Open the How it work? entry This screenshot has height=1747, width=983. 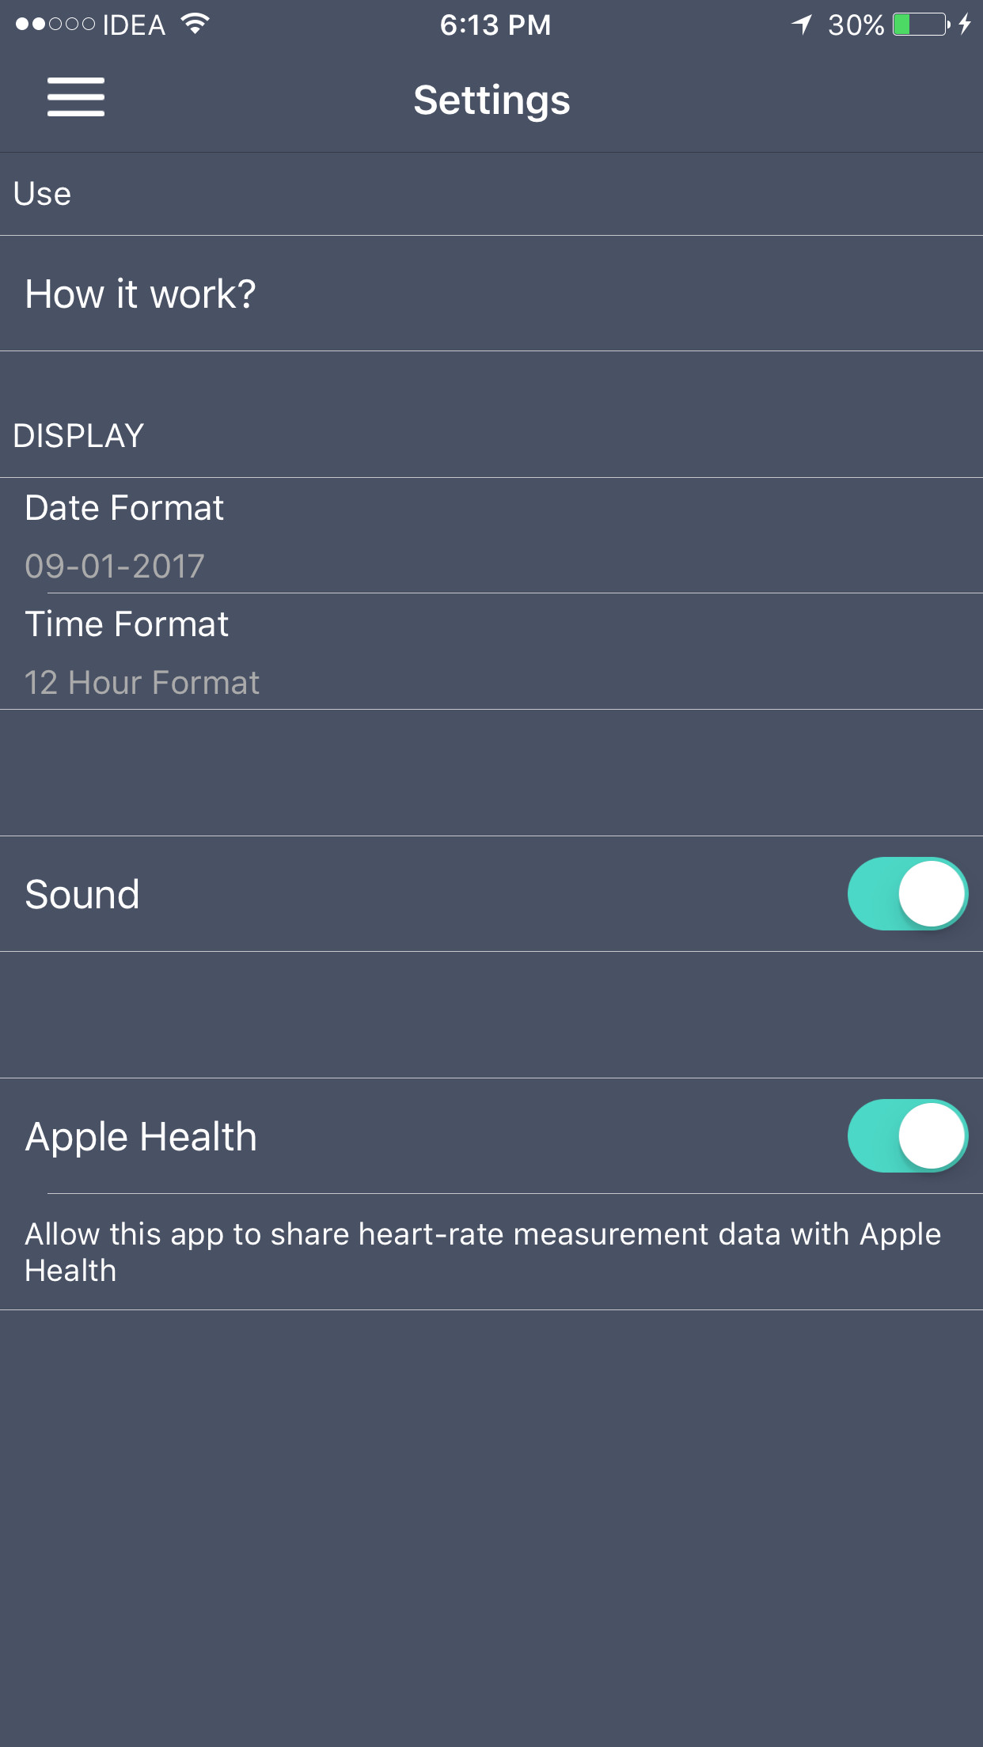pyautogui.click(x=140, y=294)
